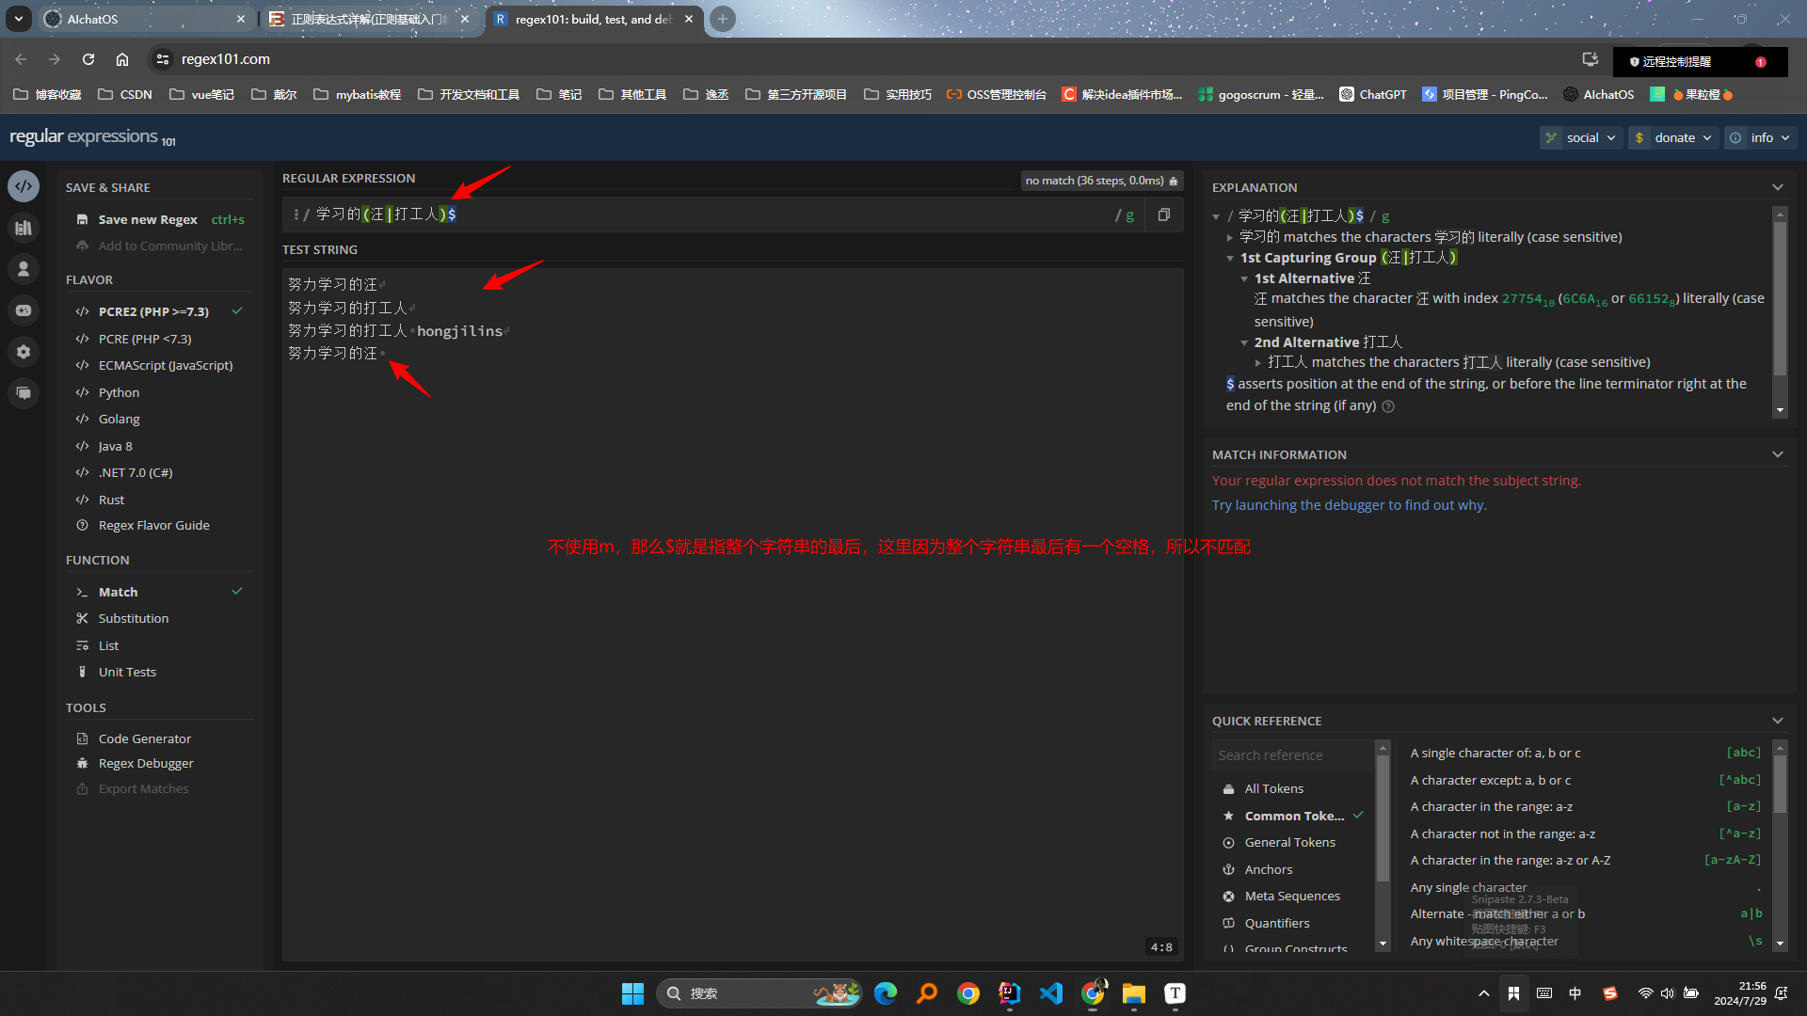The height and width of the screenshot is (1016, 1807).
Task: Collapse the Explanation panel
Action: (1777, 187)
